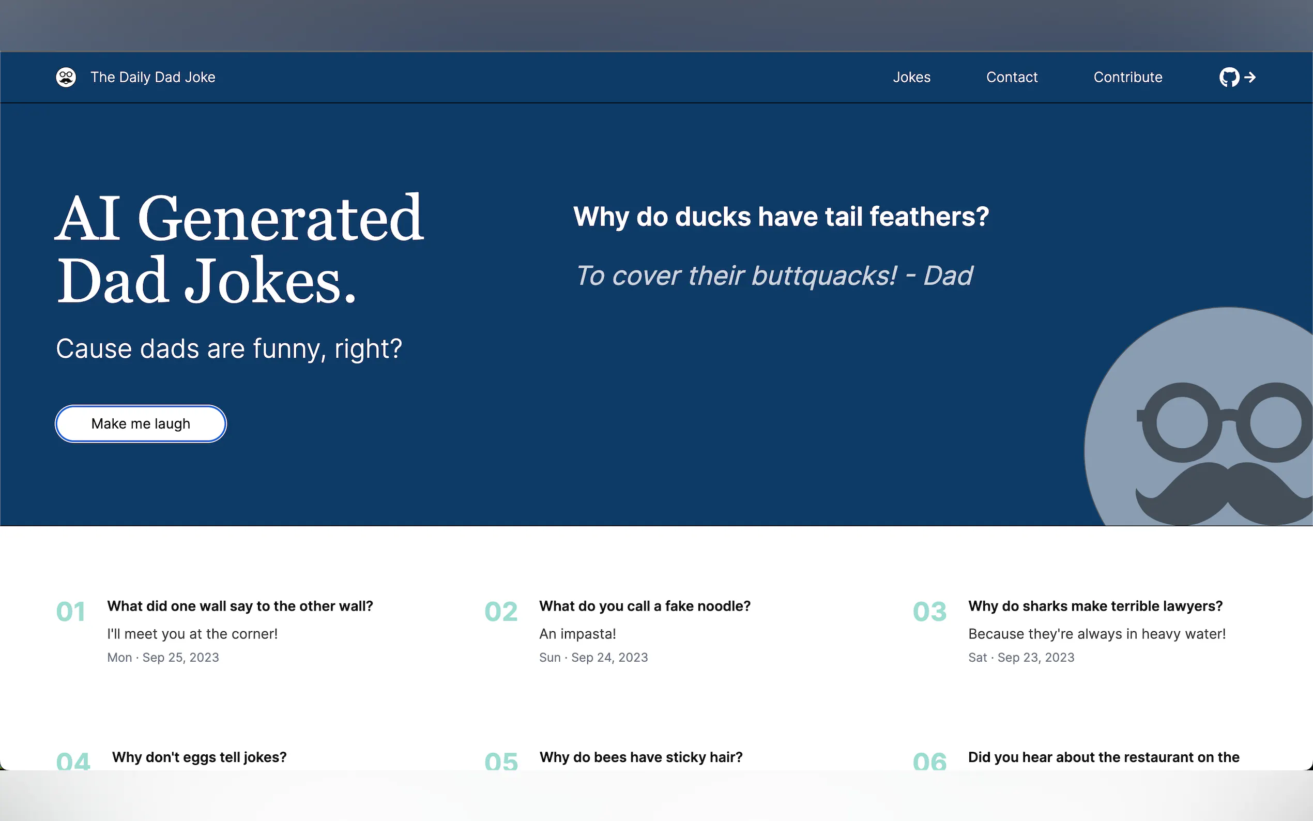The height and width of the screenshot is (821, 1313).
Task: Open the bees sticky hair joke
Action: (x=640, y=757)
